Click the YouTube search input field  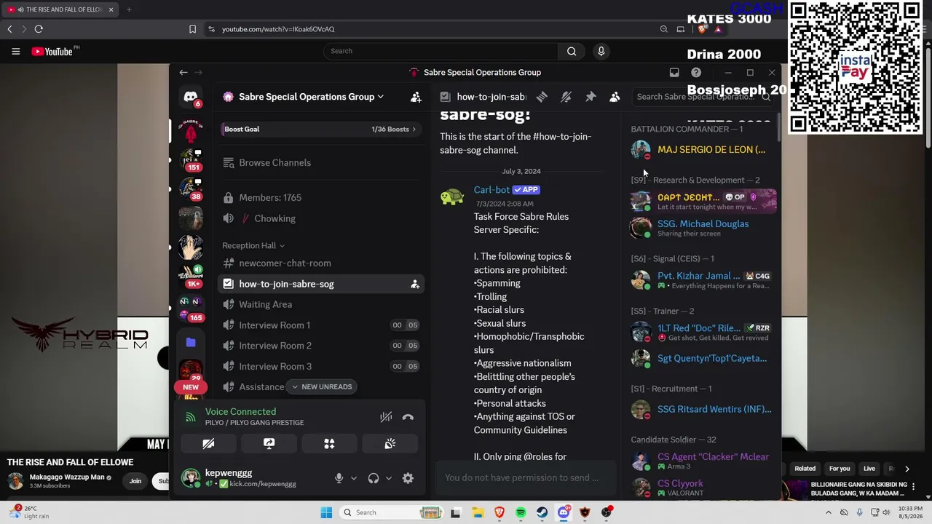pyautogui.click(x=441, y=51)
